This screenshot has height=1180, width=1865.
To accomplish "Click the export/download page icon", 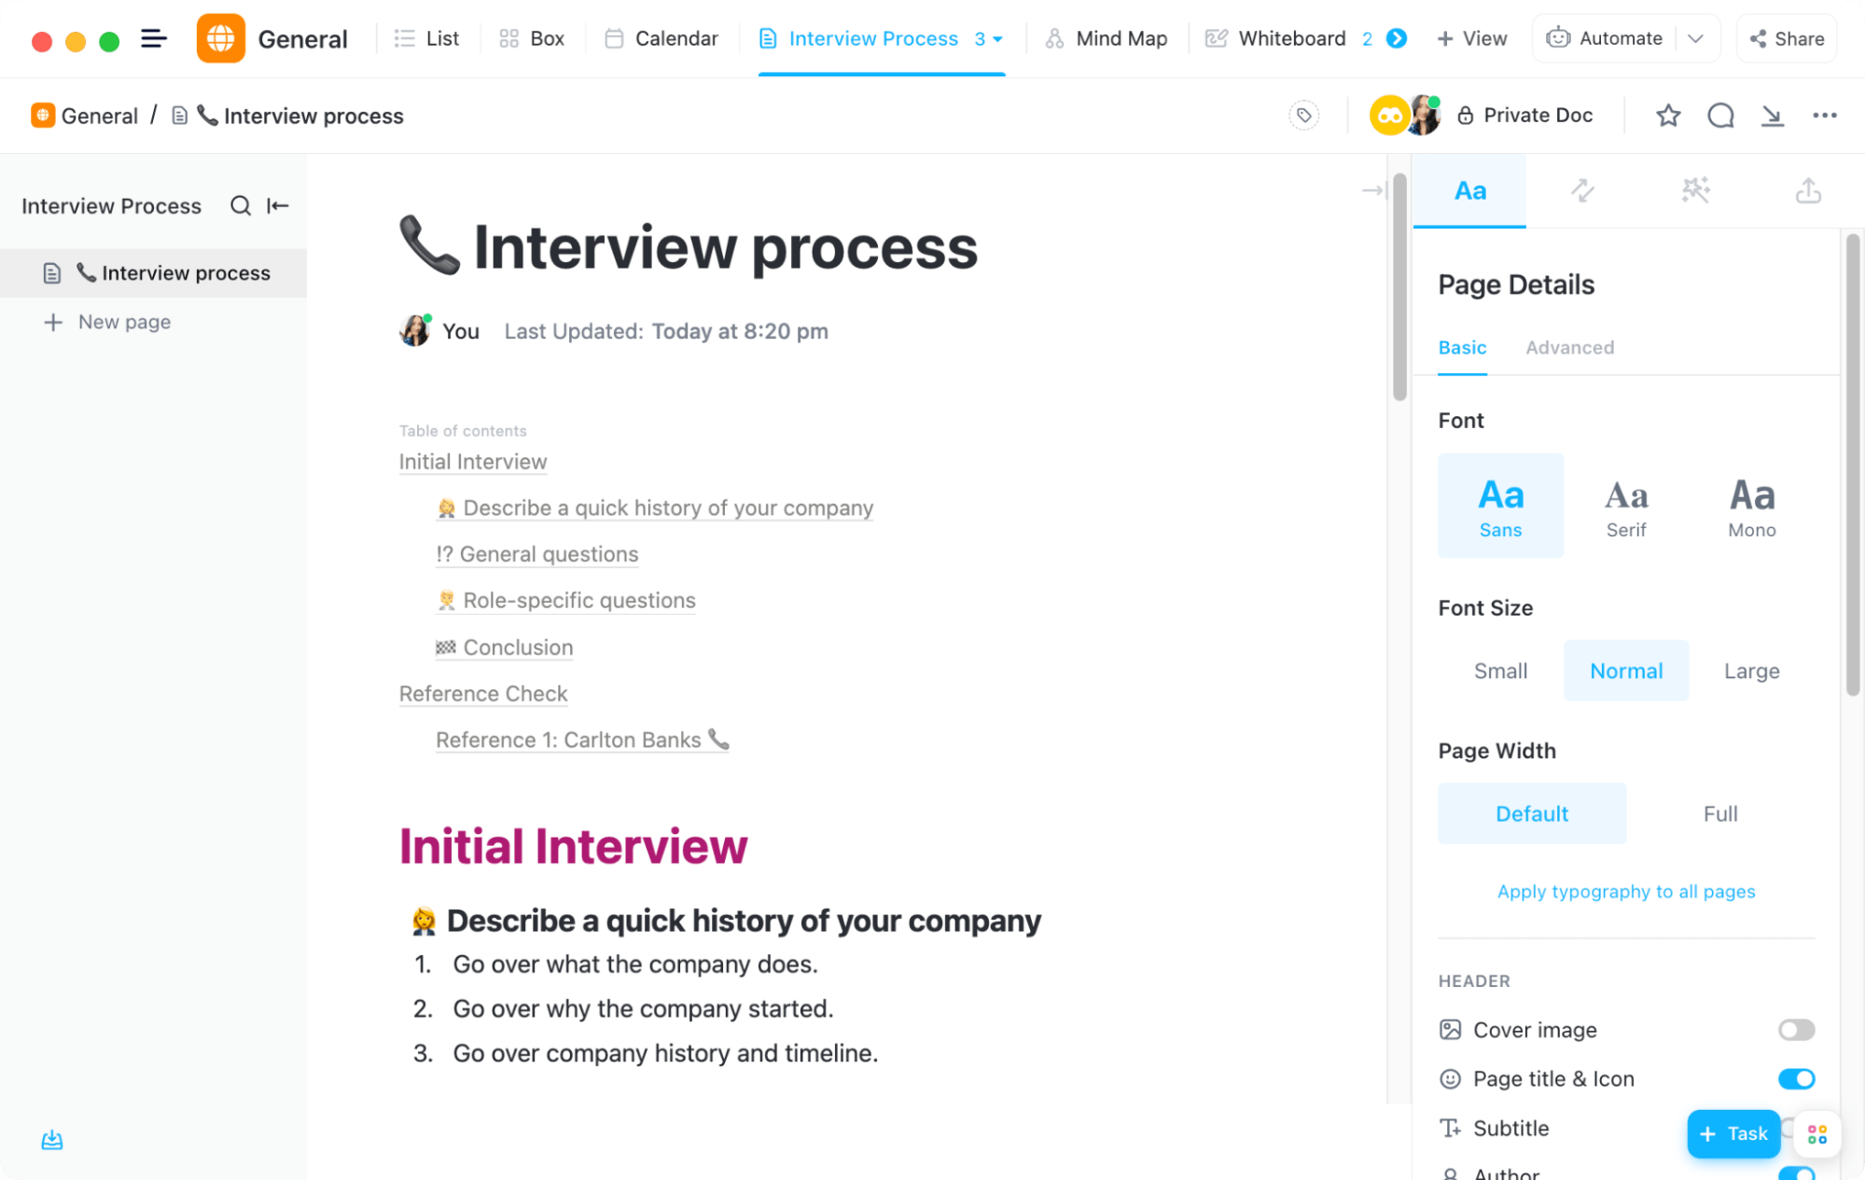I will [x=1770, y=116].
